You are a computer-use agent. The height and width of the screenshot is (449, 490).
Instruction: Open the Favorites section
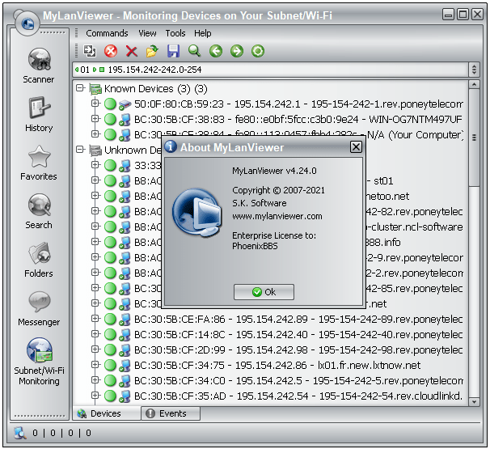coord(39,163)
